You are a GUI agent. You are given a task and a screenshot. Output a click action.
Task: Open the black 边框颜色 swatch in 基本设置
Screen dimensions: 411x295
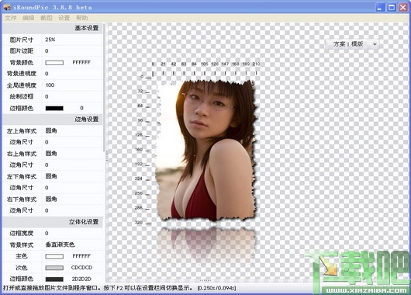coord(54,108)
